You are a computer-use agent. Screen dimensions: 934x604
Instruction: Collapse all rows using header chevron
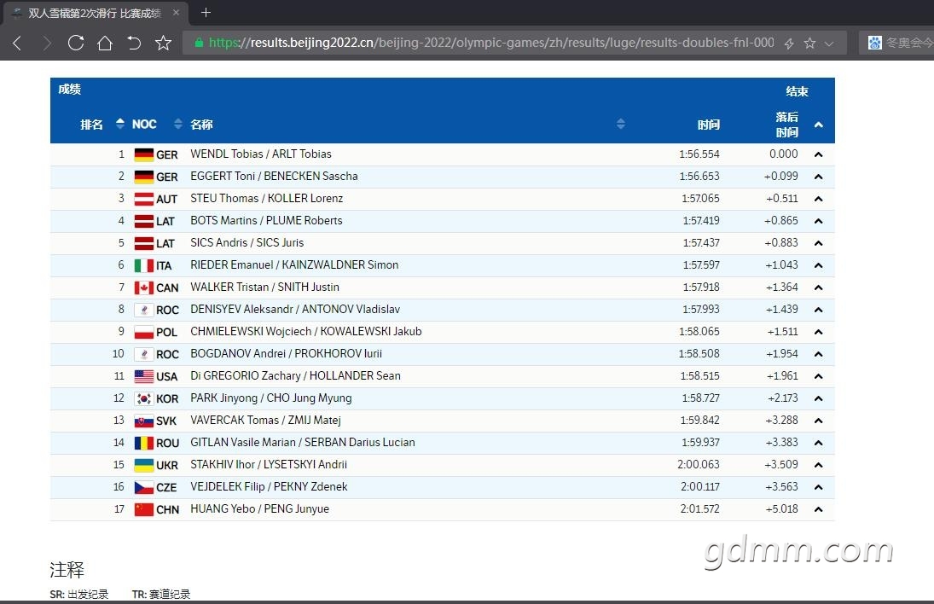click(819, 125)
